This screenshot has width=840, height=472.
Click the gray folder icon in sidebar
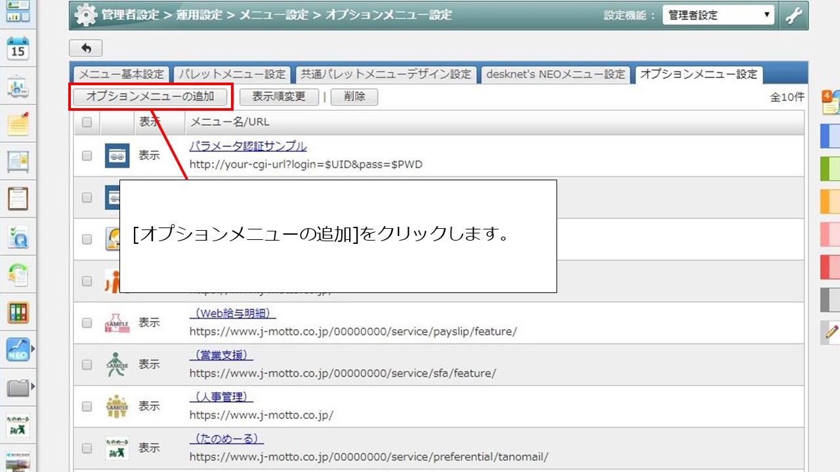[x=18, y=388]
